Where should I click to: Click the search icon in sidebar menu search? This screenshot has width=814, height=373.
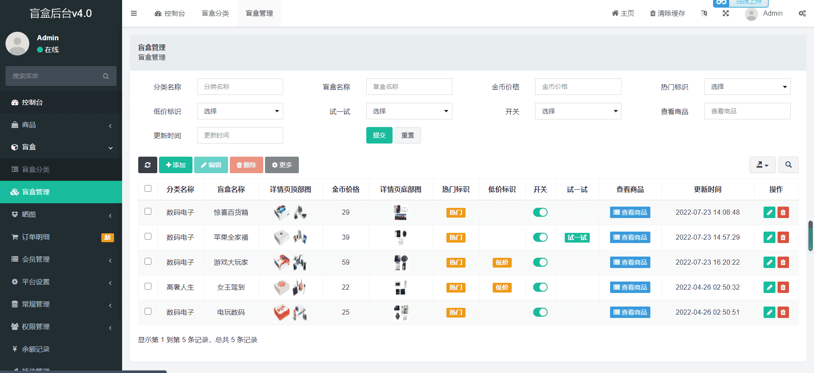(106, 76)
